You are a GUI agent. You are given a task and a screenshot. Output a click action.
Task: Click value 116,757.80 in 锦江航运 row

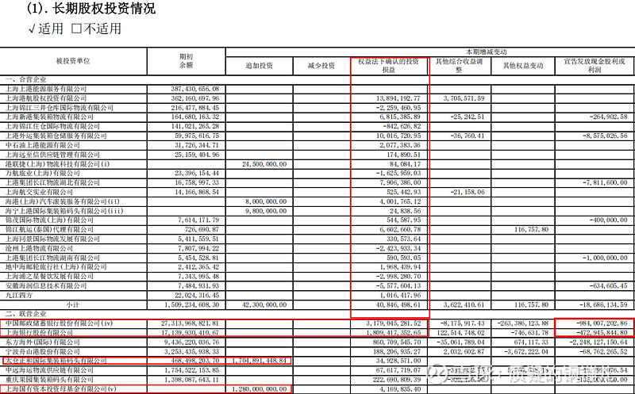coord(531,229)
